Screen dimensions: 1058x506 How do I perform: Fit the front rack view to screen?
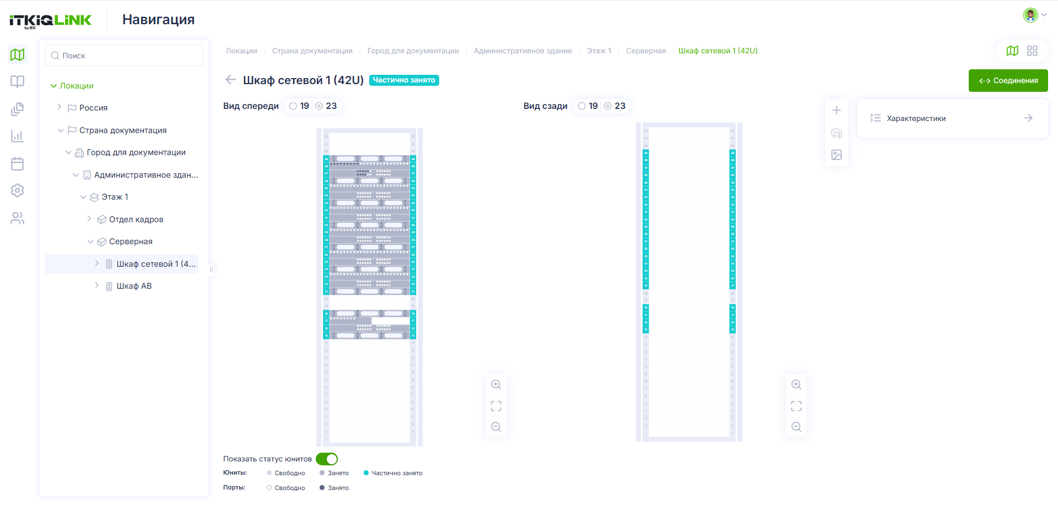click(496, 406)
